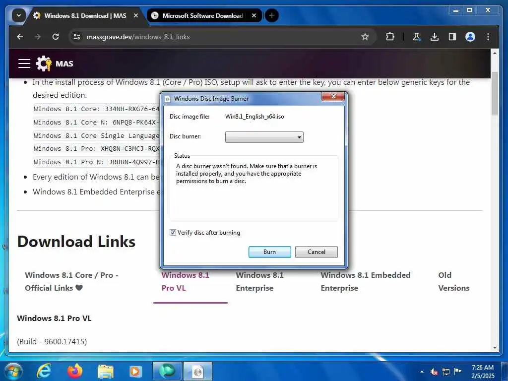Open Chrome Labs flask icon

click(417, 37)
